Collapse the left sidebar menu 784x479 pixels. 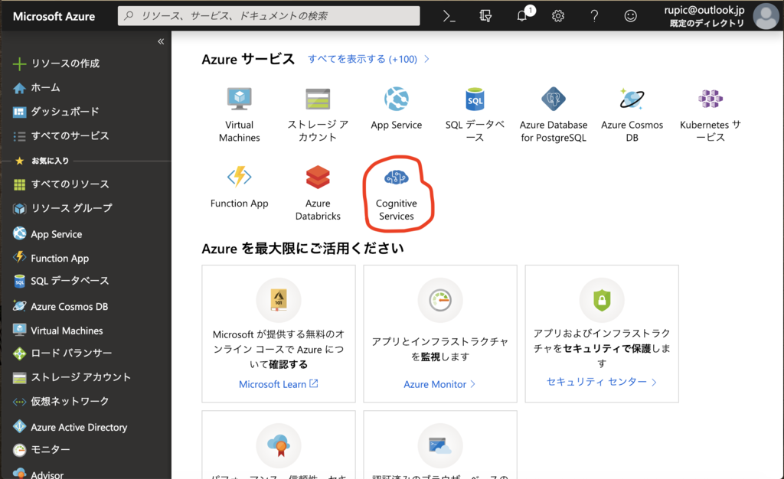pyautogui.click(x=161, y=41)
